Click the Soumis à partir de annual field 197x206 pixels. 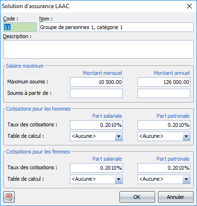point(164,93)
